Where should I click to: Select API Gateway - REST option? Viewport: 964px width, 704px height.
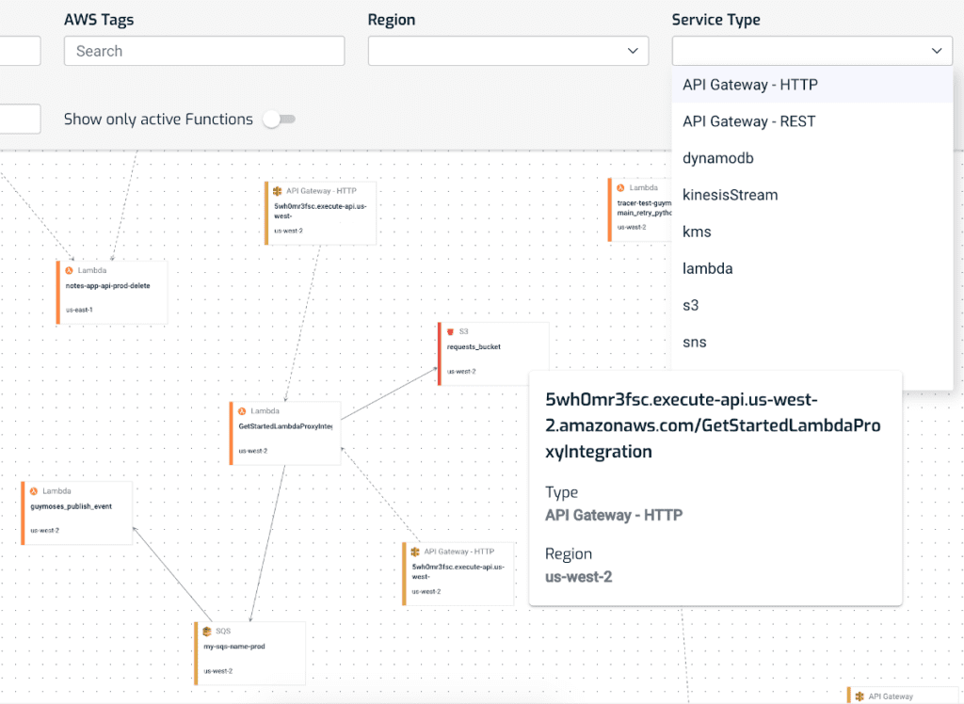pos(748,121)
